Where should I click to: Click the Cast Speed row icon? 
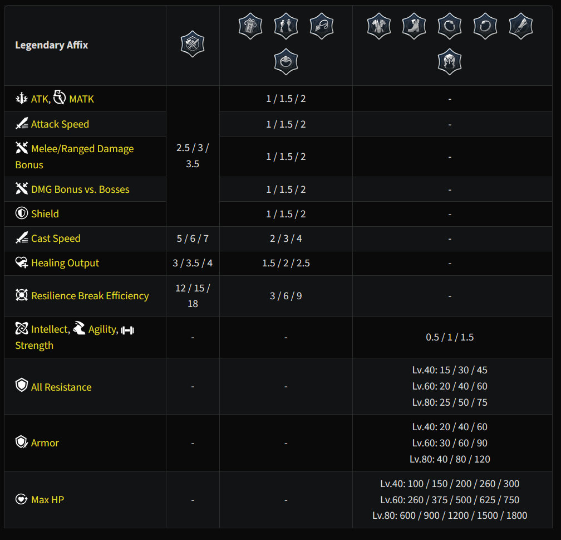[22, 237]
